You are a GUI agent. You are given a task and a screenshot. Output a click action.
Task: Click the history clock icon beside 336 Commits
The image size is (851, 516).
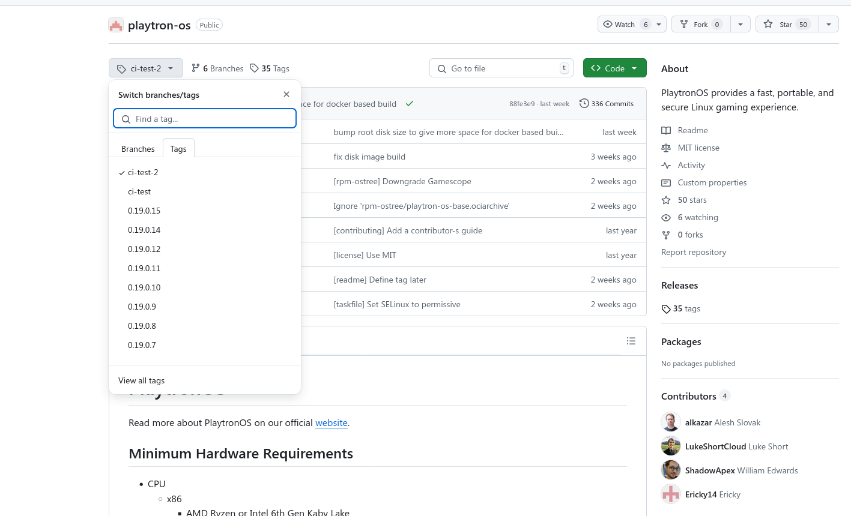point(584,103)
